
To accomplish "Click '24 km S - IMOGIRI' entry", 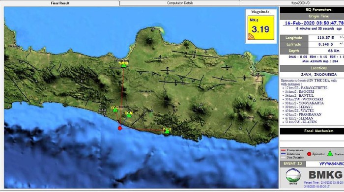I will pos(299,92).
